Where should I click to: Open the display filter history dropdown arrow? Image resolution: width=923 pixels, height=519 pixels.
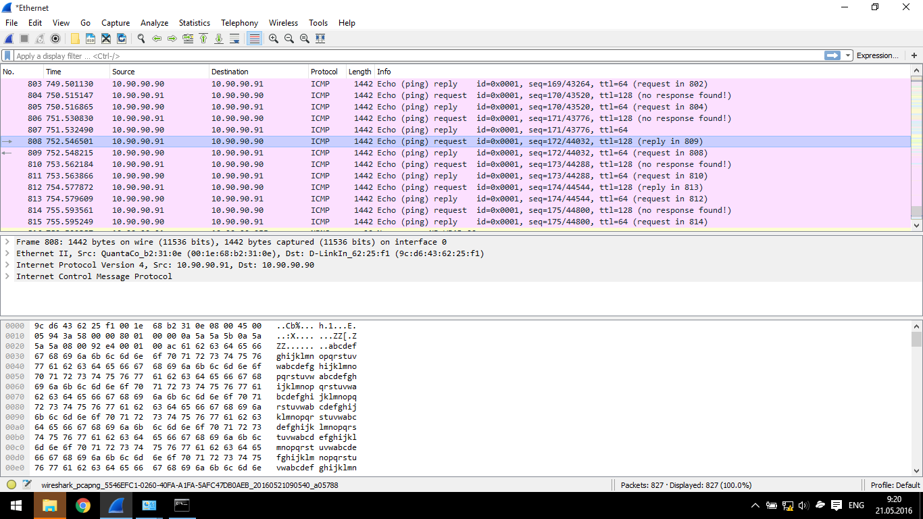pyautogui.click(x=847, y=55)
